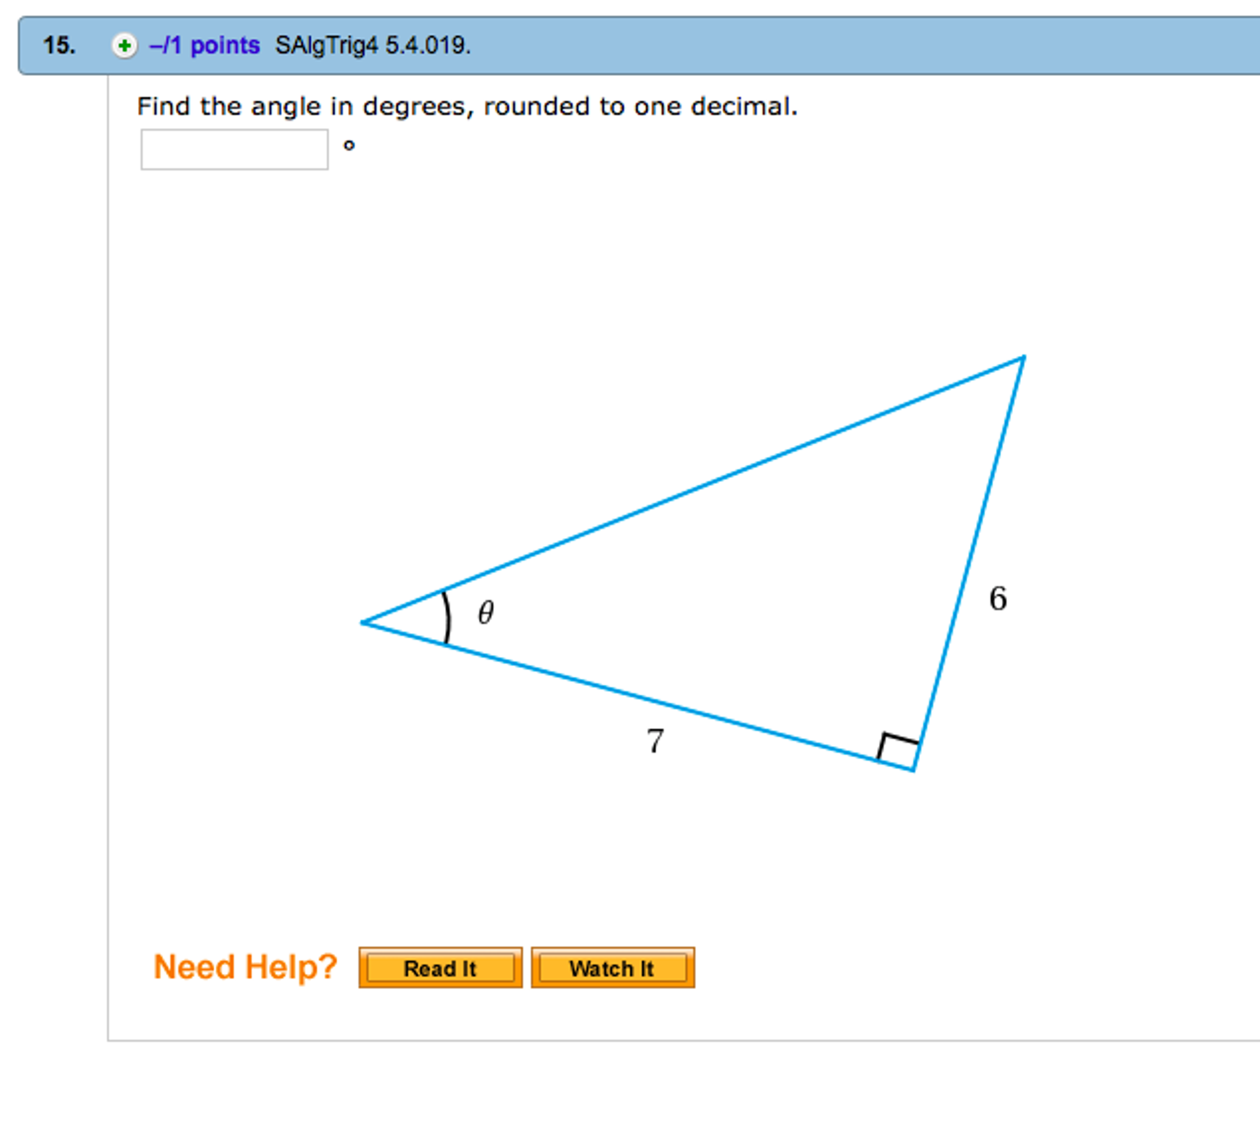
Task: Open the expandable marker before the points score
Action: [125, 45]
